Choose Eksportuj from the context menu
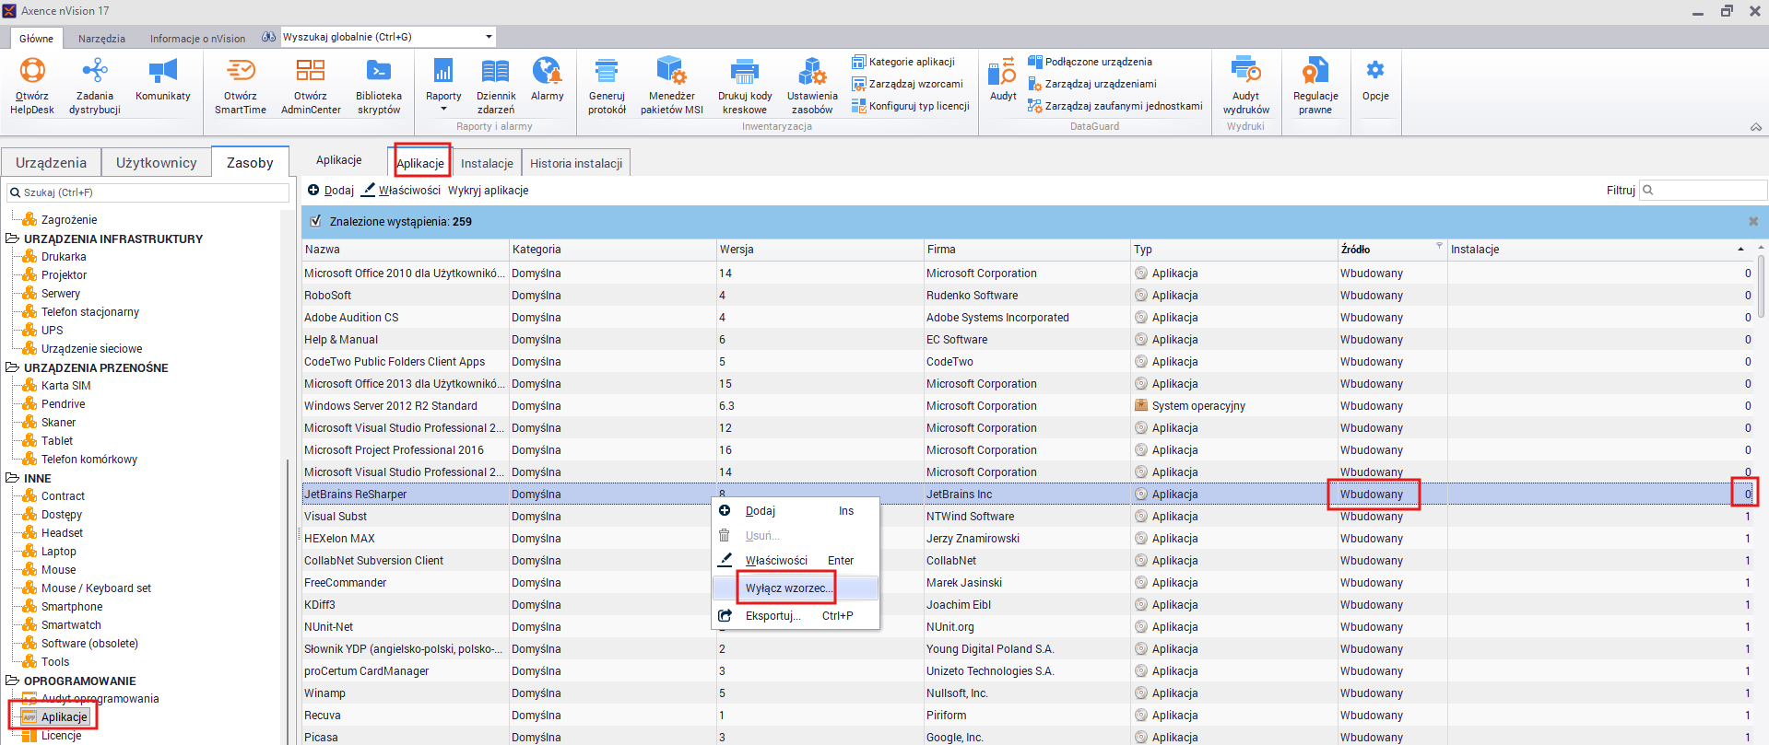 coord(772,616)
